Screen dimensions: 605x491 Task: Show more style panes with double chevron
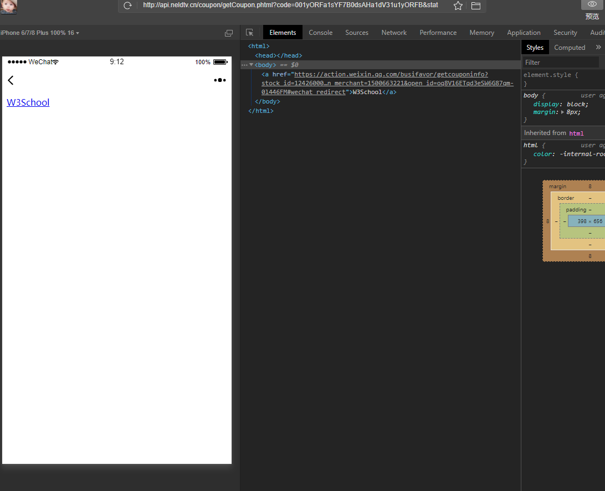click(x=598, y=47)
